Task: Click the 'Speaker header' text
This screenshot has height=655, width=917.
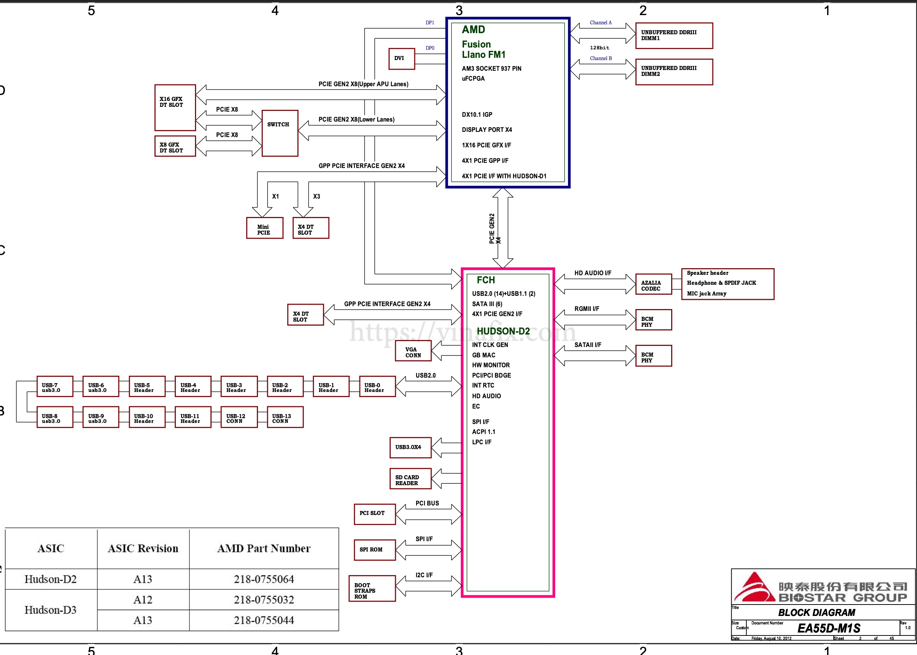Action: click(x=708, y=273)
